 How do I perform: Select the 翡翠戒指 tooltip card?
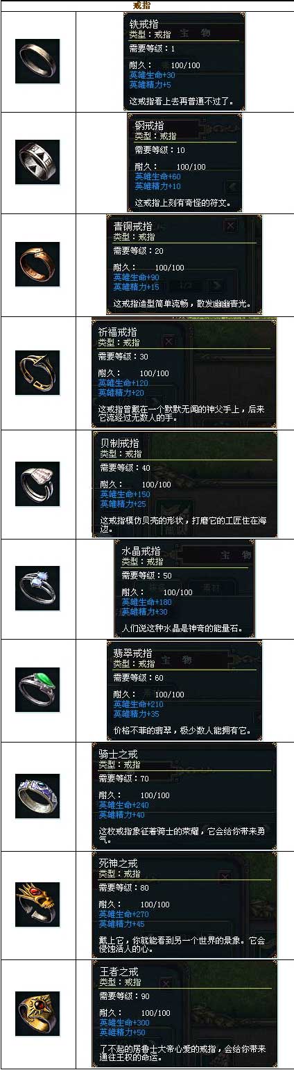(x=184, y=690)
